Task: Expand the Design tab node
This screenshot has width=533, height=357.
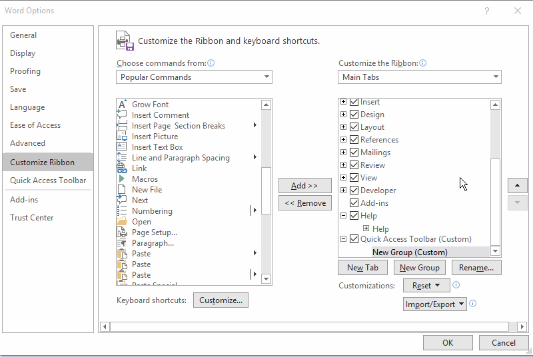Action: click(343, 115)
